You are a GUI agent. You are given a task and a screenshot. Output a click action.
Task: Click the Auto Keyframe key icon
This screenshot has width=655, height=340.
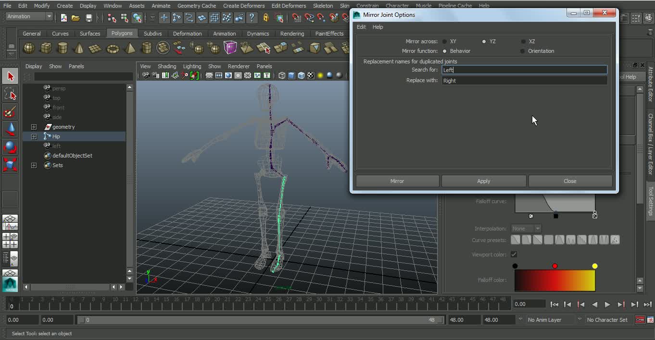click(640, 319)
